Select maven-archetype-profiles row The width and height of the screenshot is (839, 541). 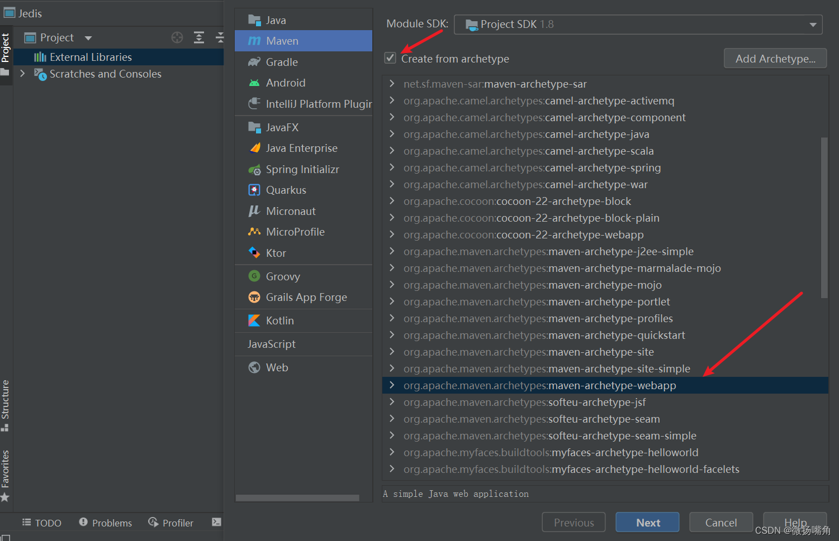605,318
